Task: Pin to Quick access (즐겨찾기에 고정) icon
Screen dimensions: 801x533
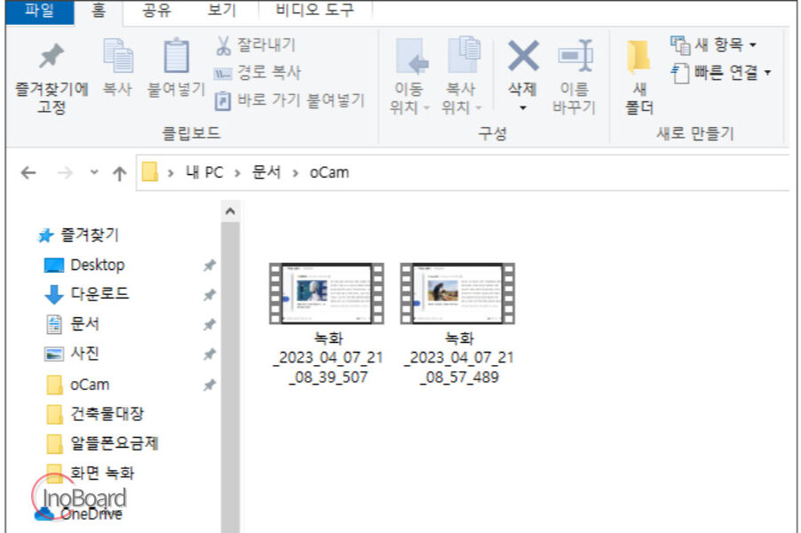Action: pos(52,56)
